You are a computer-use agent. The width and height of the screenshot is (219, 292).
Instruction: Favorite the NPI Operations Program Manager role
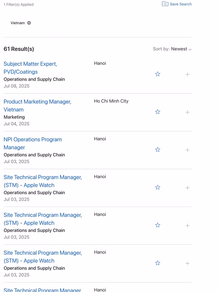pyautogui.click(x=158, y=150)
